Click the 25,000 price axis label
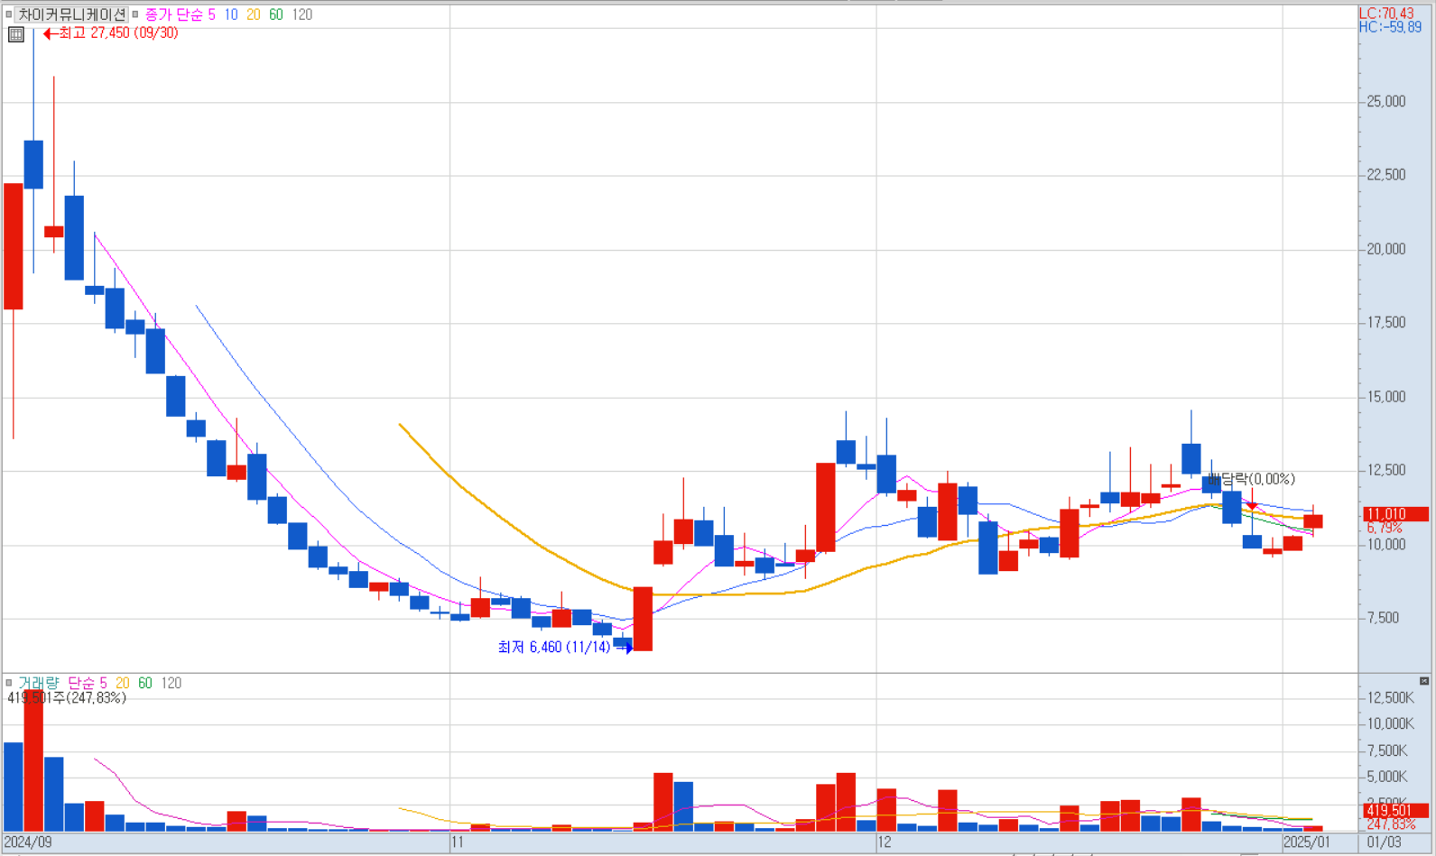Screen dimensions: 1436x856 point(1386,102)
